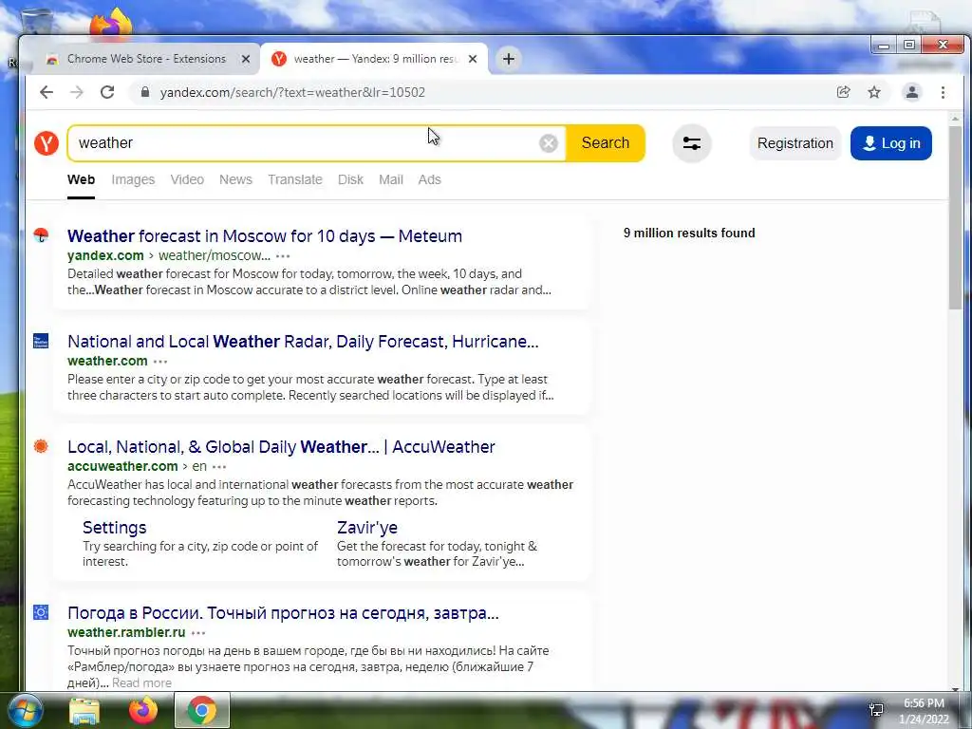Screen dimensions: 972x729
Task: Click the network tray icon
Action: tap(876, 710)
